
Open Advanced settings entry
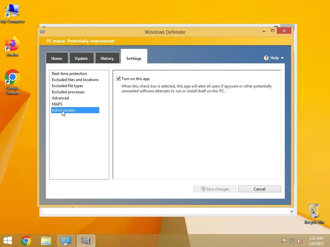60,98
